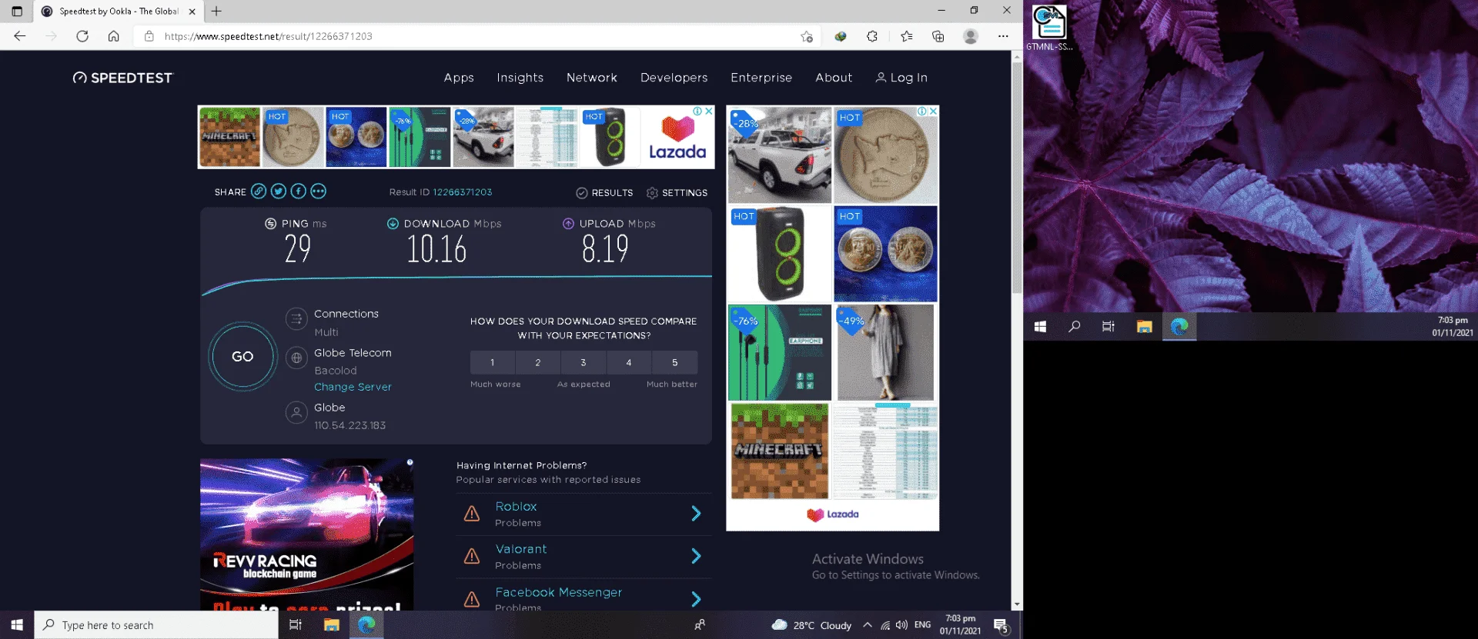Viewport: 1478px width, 639px height.
Task: Click the Change Server link
Action: pos(353,387)
